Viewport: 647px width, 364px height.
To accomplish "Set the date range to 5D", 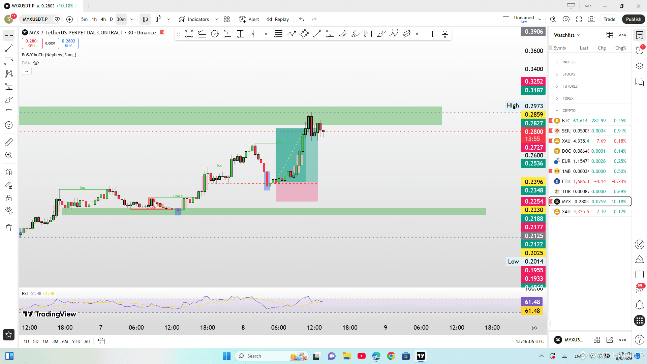I will coord(36,341).
